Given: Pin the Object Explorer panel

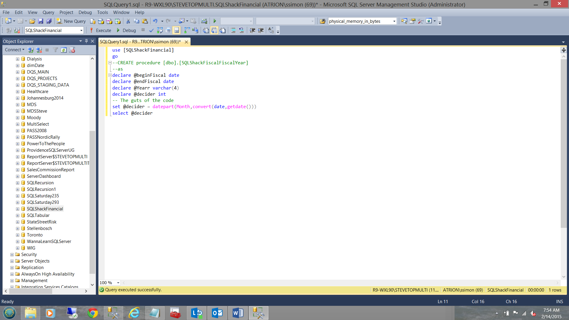Looking at the screenshot, I should [86, 41].
